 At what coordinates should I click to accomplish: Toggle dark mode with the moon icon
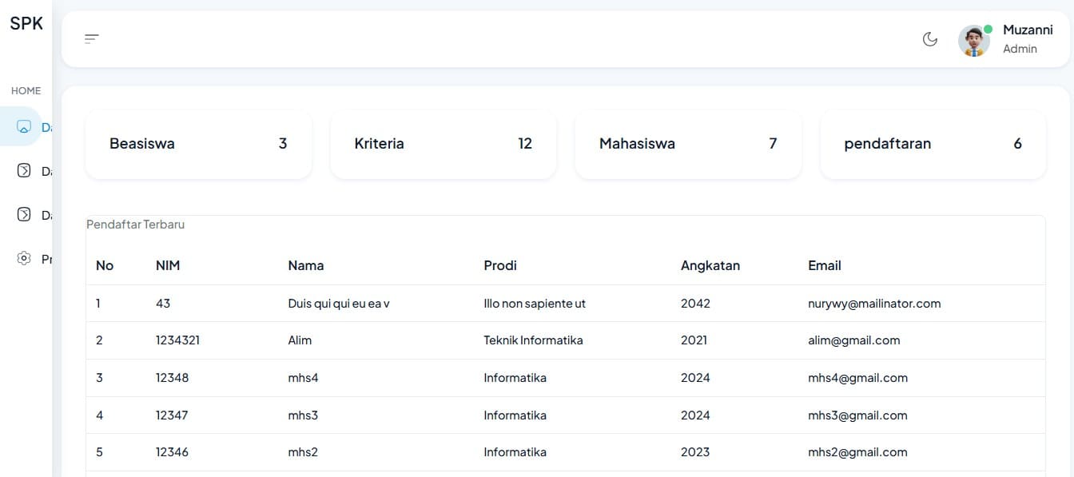pos(929,38)
